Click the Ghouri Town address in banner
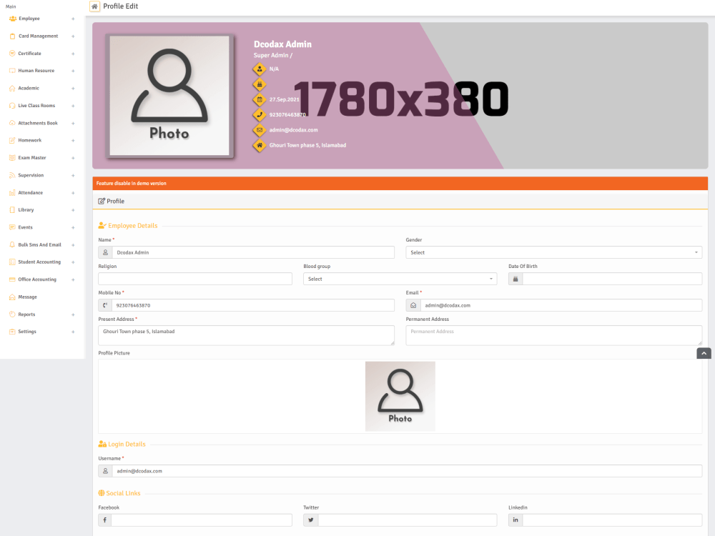Image resolution: width=715 pixels, height=536 pixels. click(307, 145)
